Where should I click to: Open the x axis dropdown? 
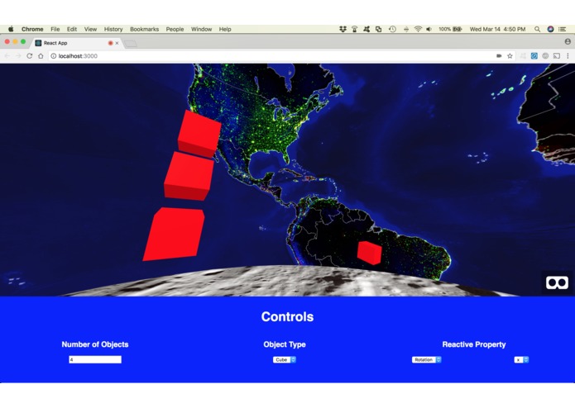(521, 360)
